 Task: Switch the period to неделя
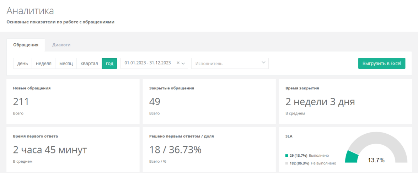coord(44,63)
